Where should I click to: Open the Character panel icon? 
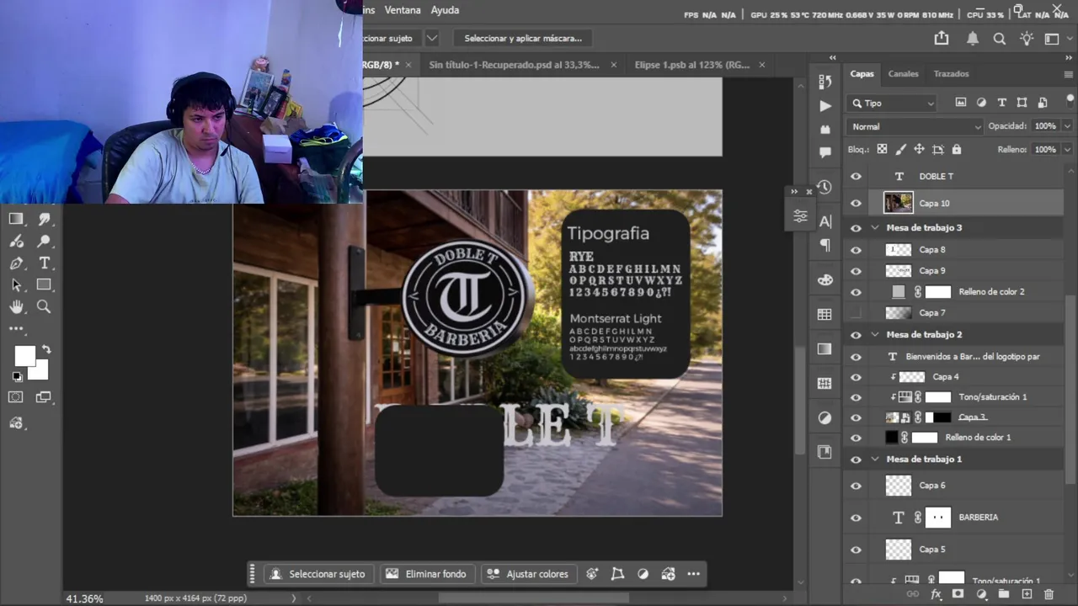(x=825, y=221)
